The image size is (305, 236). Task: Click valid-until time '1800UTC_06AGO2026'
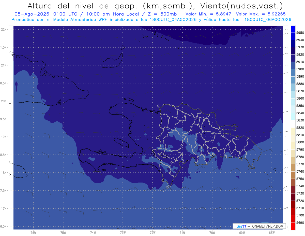point(268,19)
